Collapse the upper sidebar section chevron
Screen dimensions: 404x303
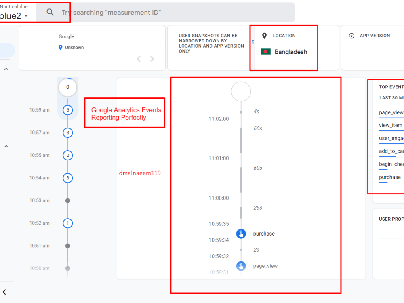click(x=6, y=69)
